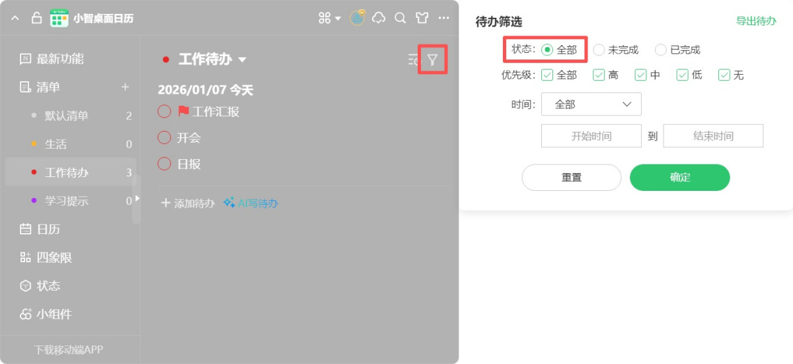Screen dimensions: 793x364
Task: Open the sort list icon
Action: click(413, 60)
